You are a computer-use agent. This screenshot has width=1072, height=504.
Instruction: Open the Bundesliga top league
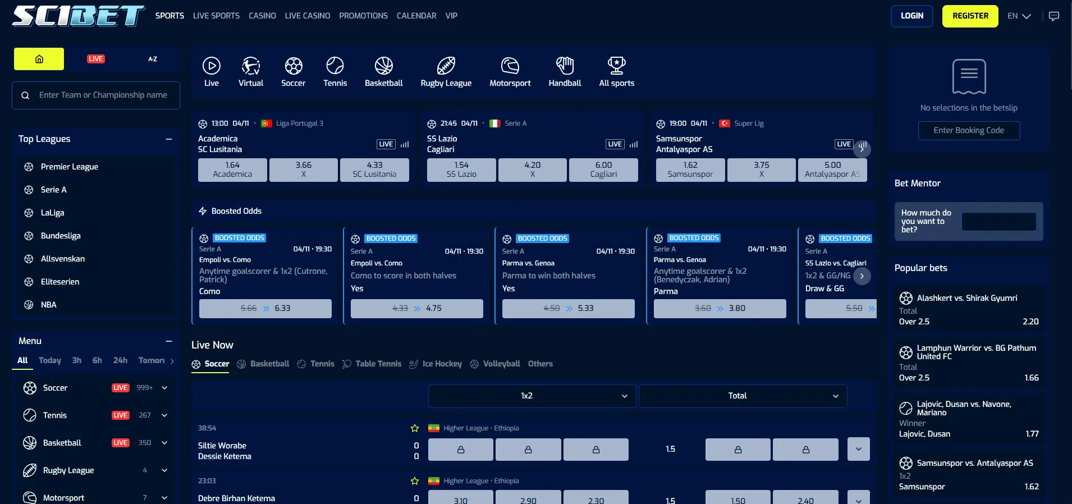coord(61,236)
